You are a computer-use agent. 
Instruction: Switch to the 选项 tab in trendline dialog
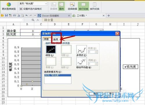(55, 39)
